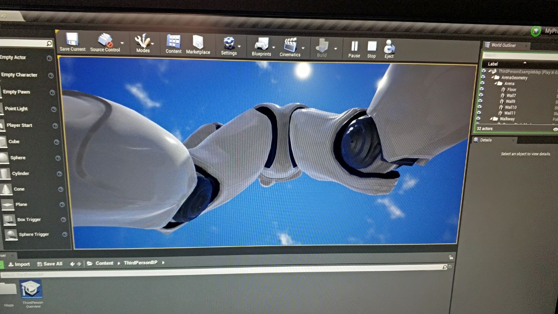The width and height of the screenshot is (558, 314).
Task: Toggle visibility of ThirdPersonExampleMap
Action: pyautogui.click(x=483, y=71)
